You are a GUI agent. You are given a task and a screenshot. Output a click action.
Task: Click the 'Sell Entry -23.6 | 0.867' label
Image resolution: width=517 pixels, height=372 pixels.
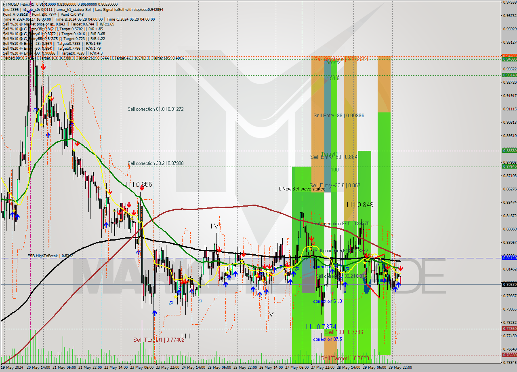[x=335, y=185]
